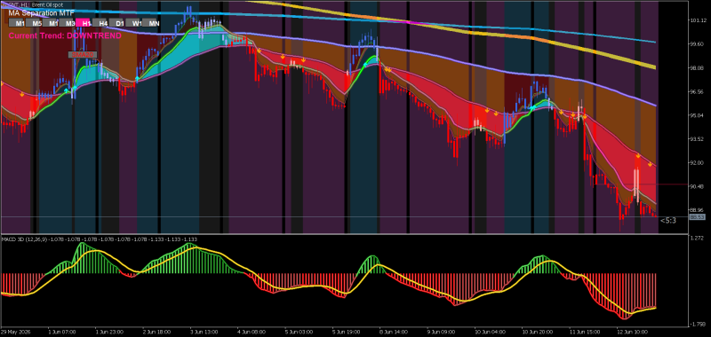Select the MN monthly timeframe button
The width and height of the screenshot is (711, 337).
[150, 23]
